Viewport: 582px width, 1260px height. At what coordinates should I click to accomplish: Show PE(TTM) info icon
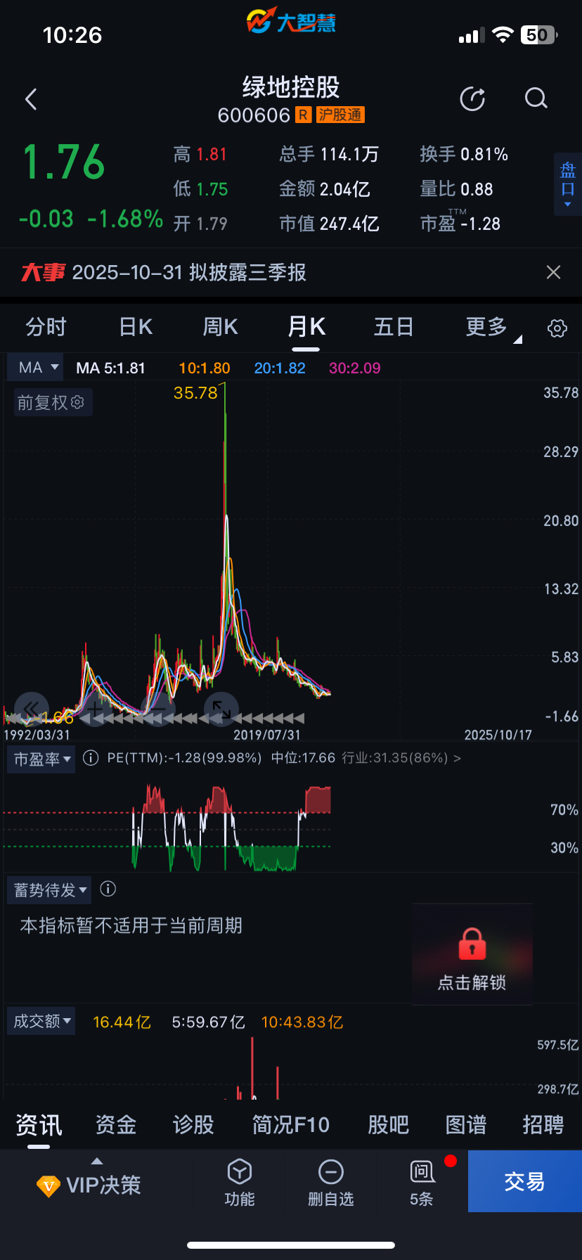[x=91, y=758]
